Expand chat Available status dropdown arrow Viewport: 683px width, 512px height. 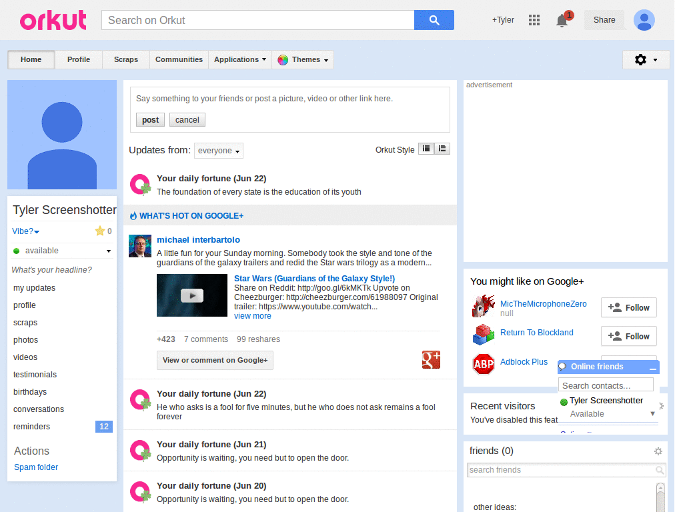tap(652, 413)
